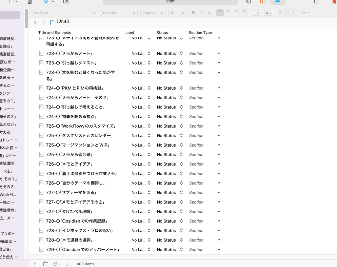Click document icon of 723-〇「メモからノート」row

[x=41, y=53]
